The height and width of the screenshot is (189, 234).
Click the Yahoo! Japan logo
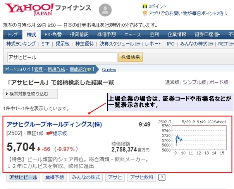29,9
